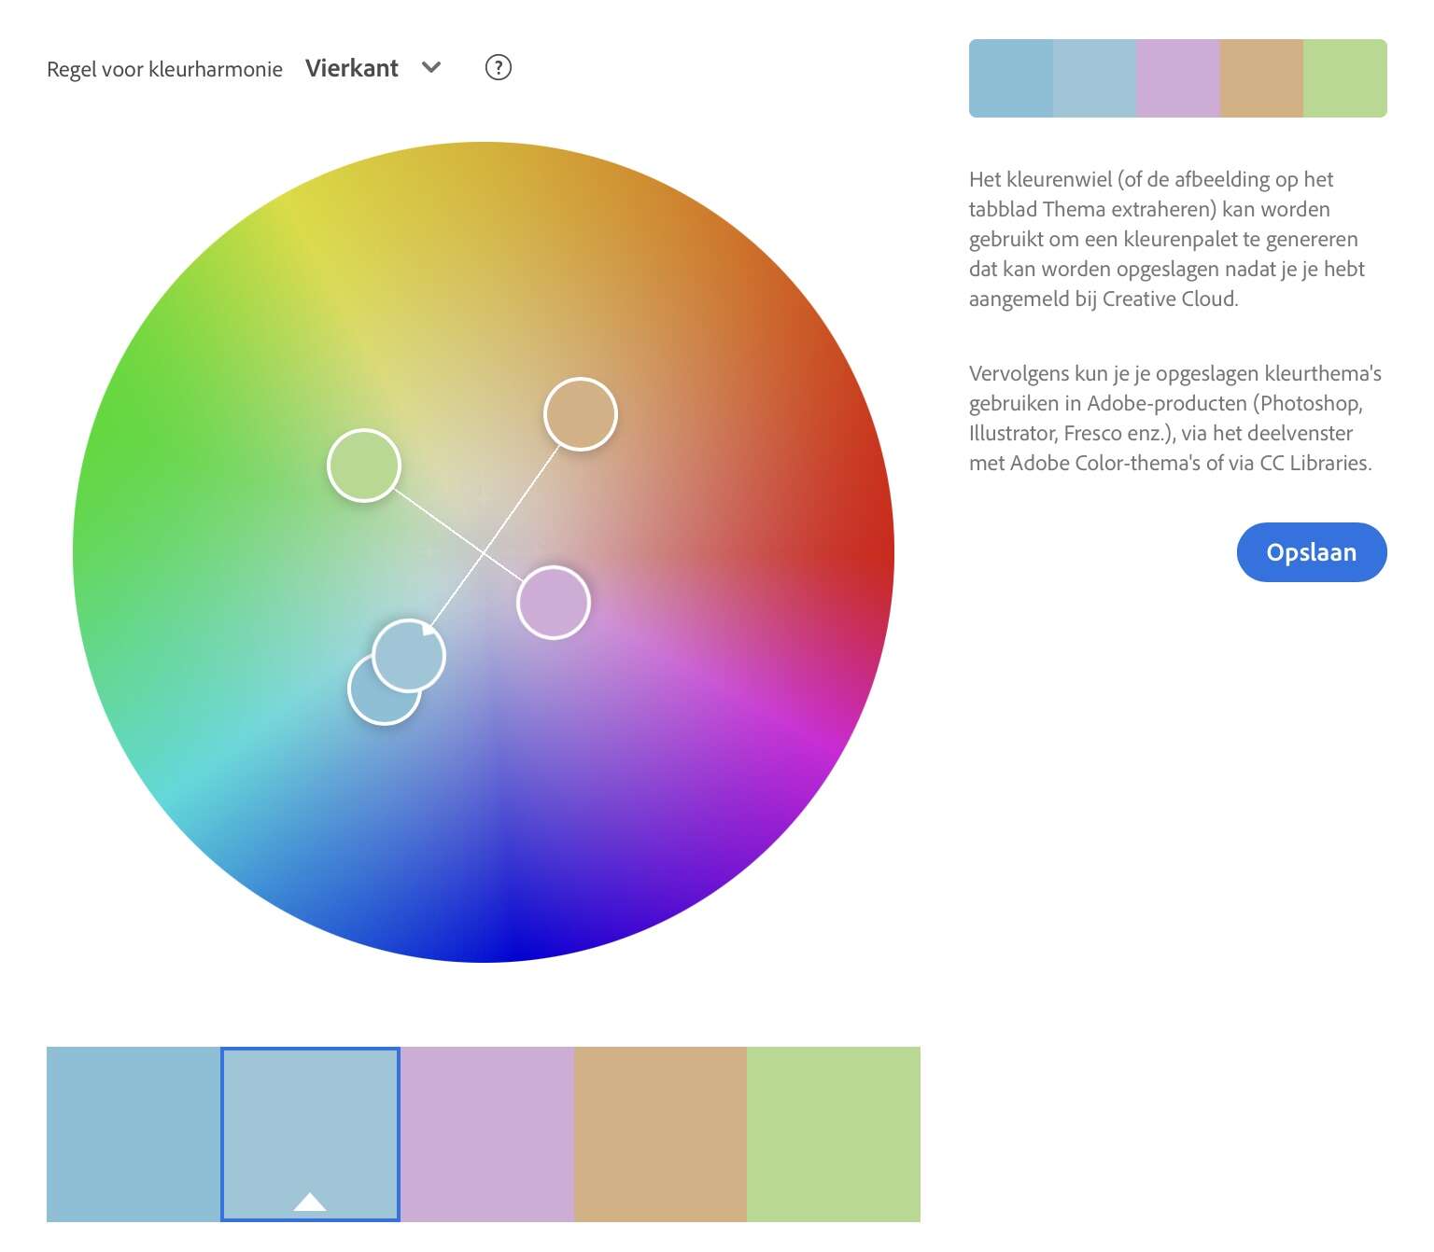Click the Vierkant harmony rule label
The width and height of the screenshot is (1434, 1252).
tap(352, 68)
